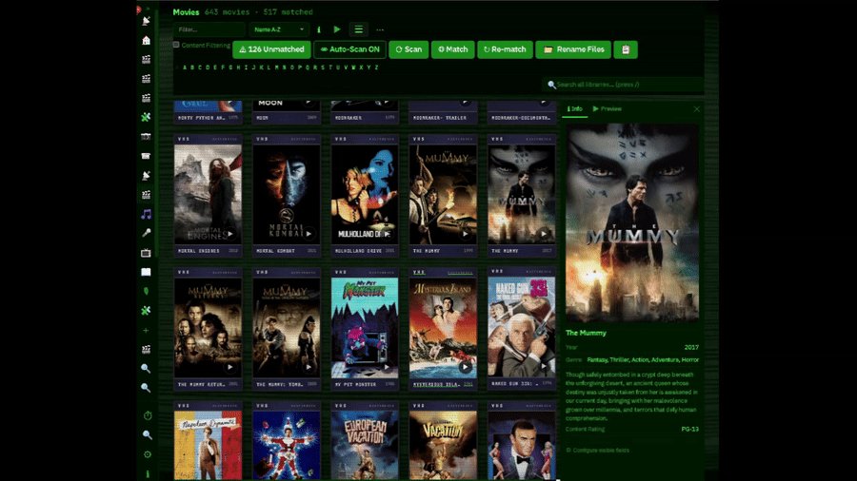Play Mortal Engines via its poster play icon
This screenshot has width=857, height=481.
point(230,234)
